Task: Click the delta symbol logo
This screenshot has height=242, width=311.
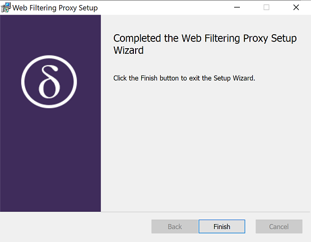Action: 49,82
